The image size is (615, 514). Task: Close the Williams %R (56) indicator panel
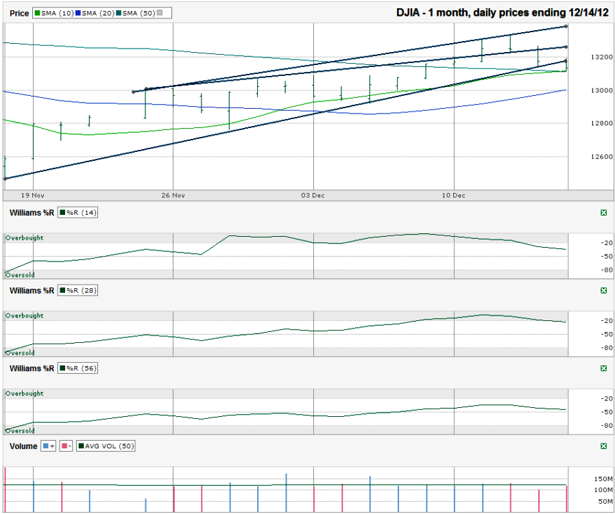[603, 368]
